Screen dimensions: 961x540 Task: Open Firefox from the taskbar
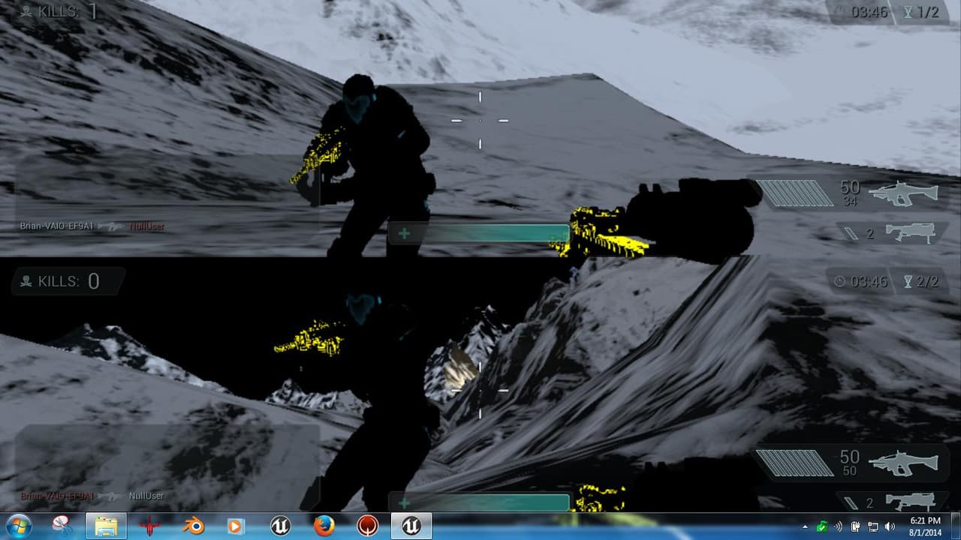(x=324, y=526)
